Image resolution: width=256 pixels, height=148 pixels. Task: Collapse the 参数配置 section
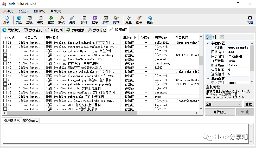[208, 43]
